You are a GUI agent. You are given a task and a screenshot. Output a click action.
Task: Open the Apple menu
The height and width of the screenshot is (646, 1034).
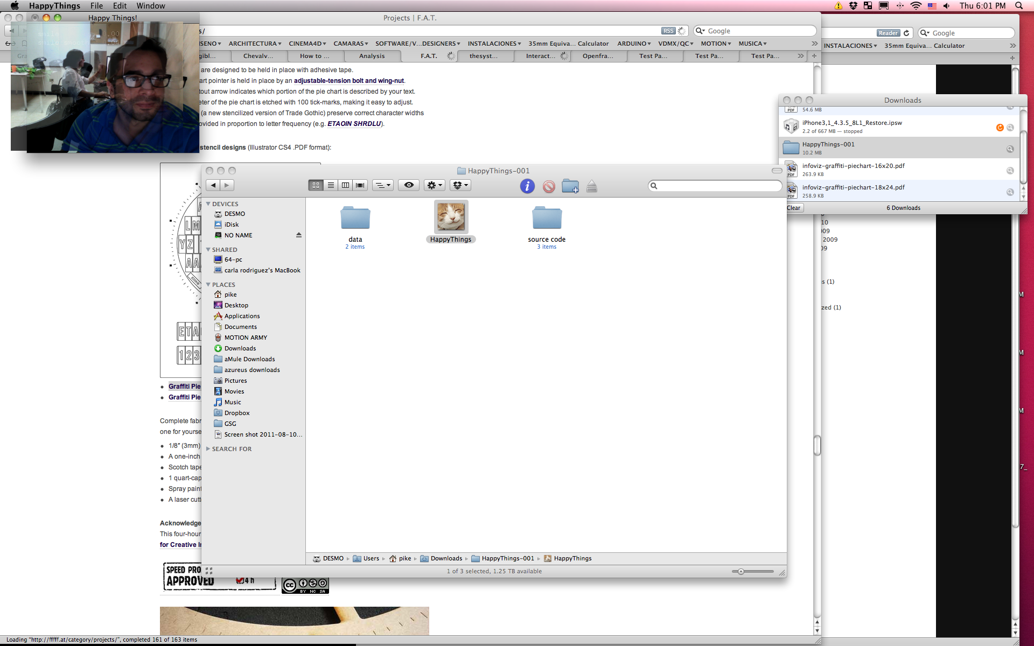(15, 6)
